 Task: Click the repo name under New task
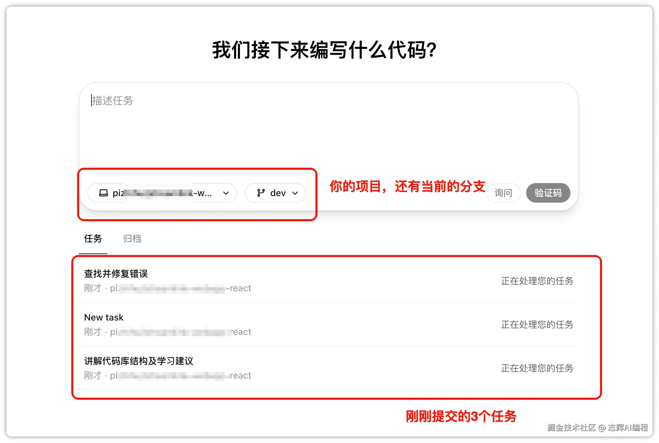[x=181, y=332]
